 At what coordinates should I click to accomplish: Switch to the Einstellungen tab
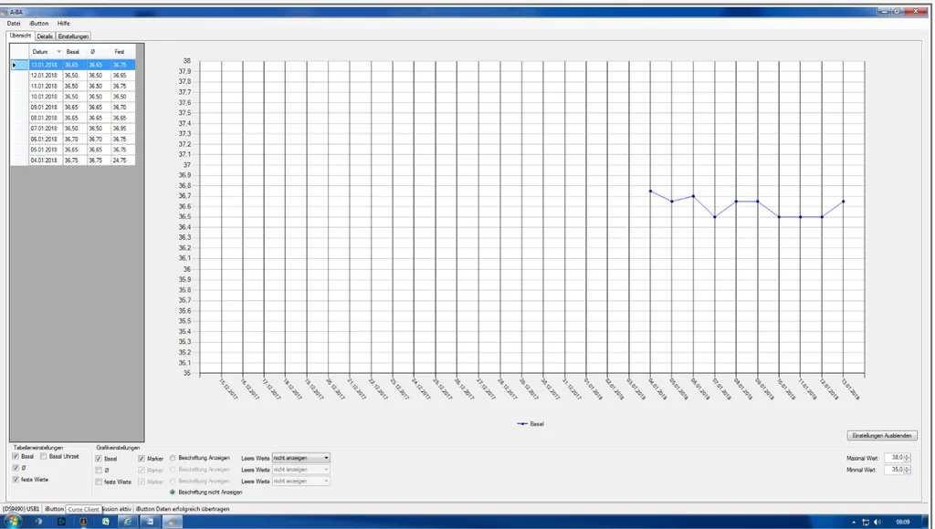(x=73, y=36)
